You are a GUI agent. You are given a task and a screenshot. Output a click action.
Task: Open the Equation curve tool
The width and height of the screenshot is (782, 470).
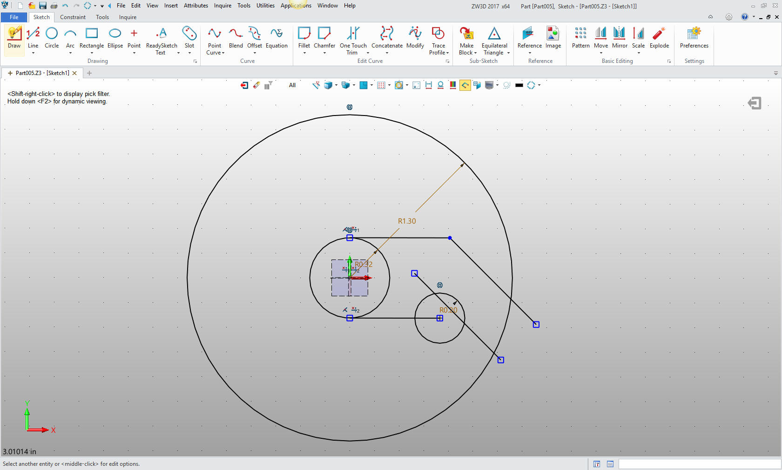[276, 38]
